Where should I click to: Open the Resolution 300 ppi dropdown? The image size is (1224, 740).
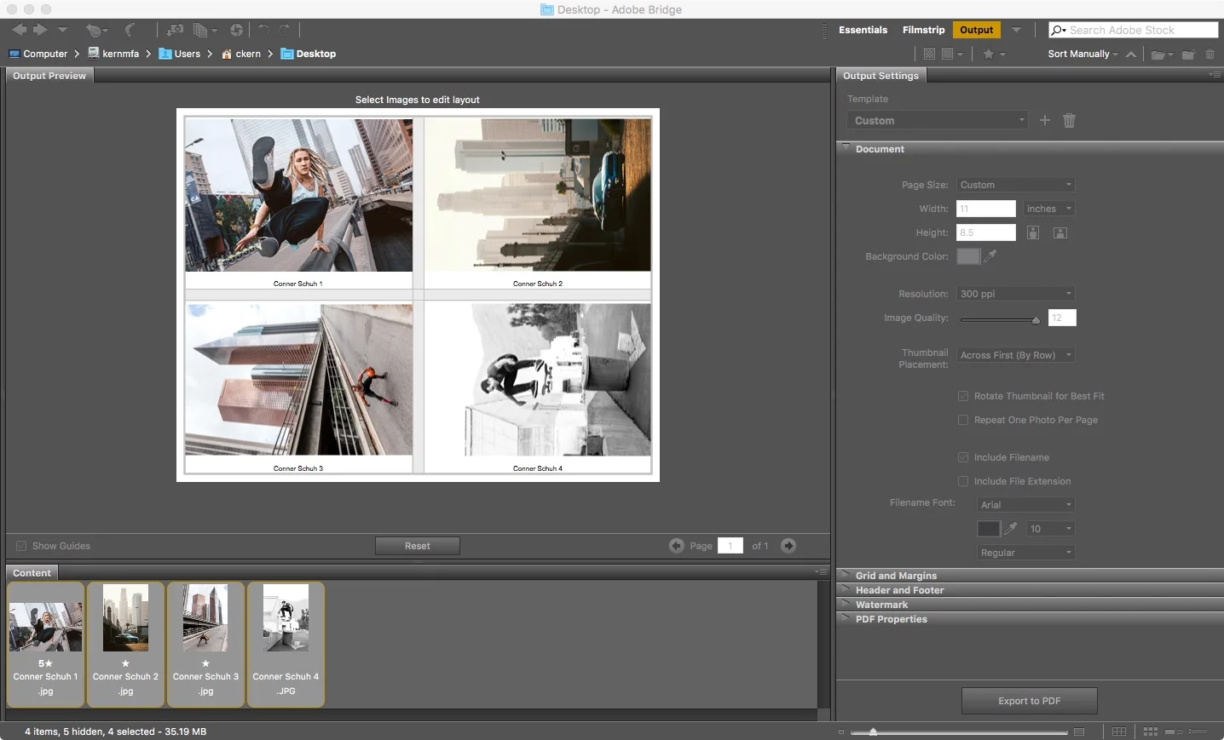(1014, 294)
